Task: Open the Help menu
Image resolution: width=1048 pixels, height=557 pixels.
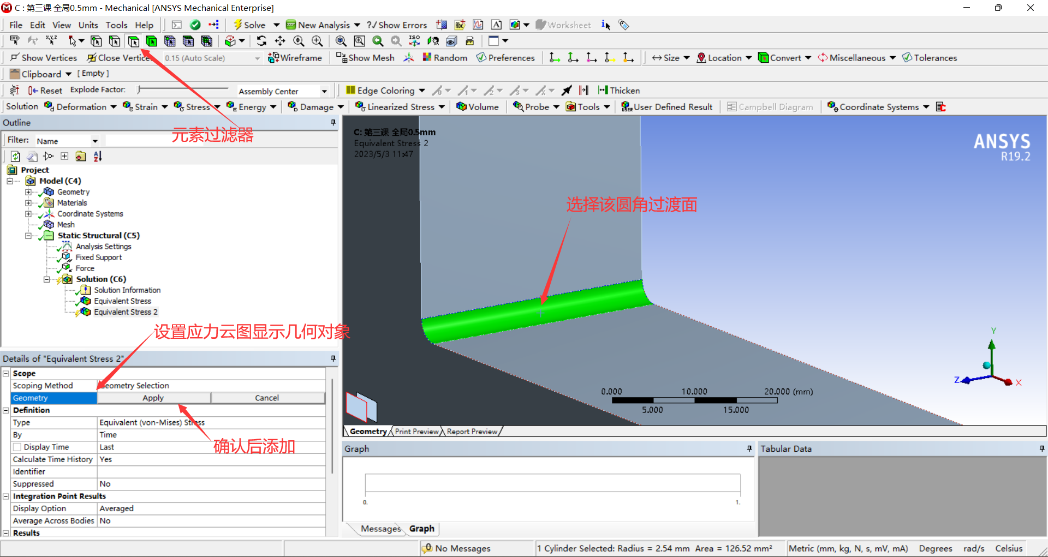Action: (x=144, y=25)
